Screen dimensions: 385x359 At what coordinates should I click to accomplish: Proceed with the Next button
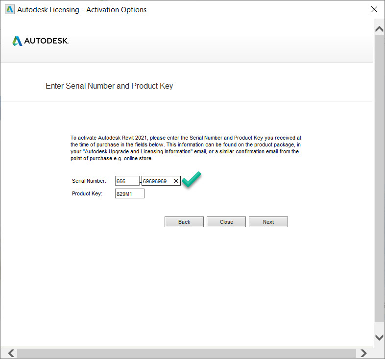tap(268, 222)
